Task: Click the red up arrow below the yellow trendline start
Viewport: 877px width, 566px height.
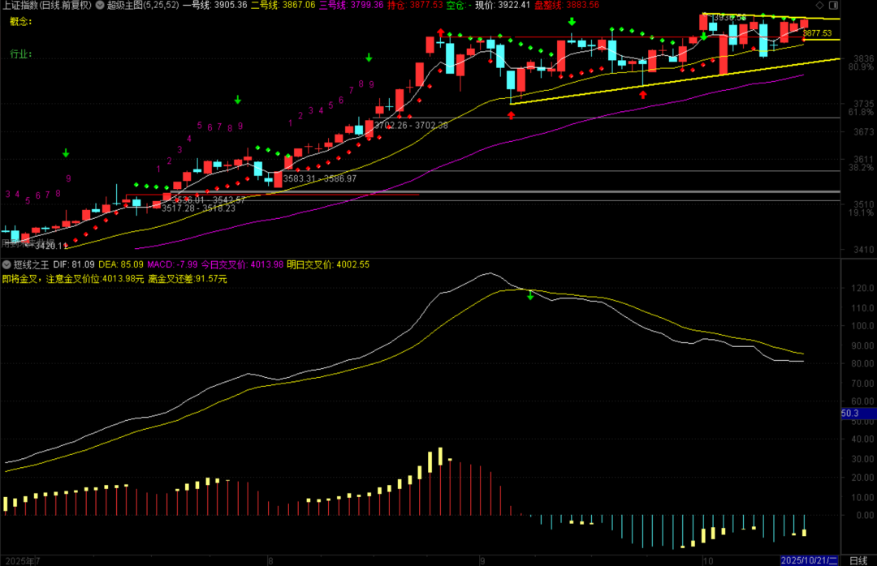Action: pyautogui.click(x=511, y=116)
